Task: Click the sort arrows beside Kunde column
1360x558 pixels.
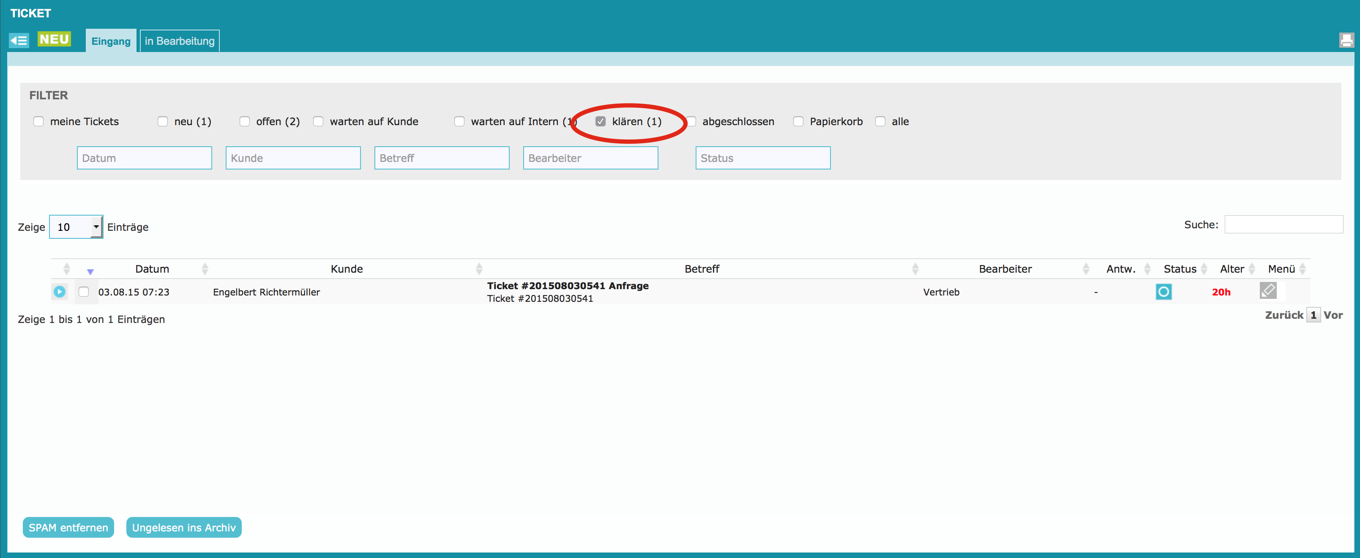Action: pyautogui.click(x=479, y=269)
